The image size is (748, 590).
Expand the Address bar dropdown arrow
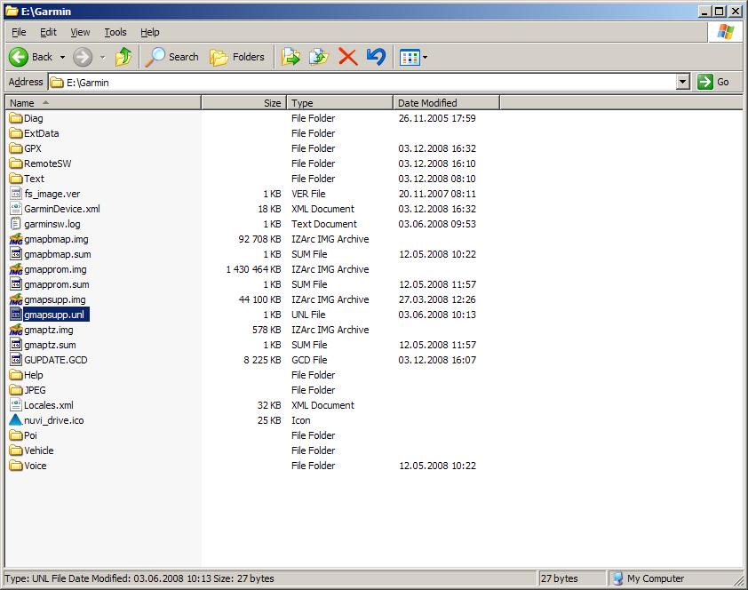click(x=682, y=82)
